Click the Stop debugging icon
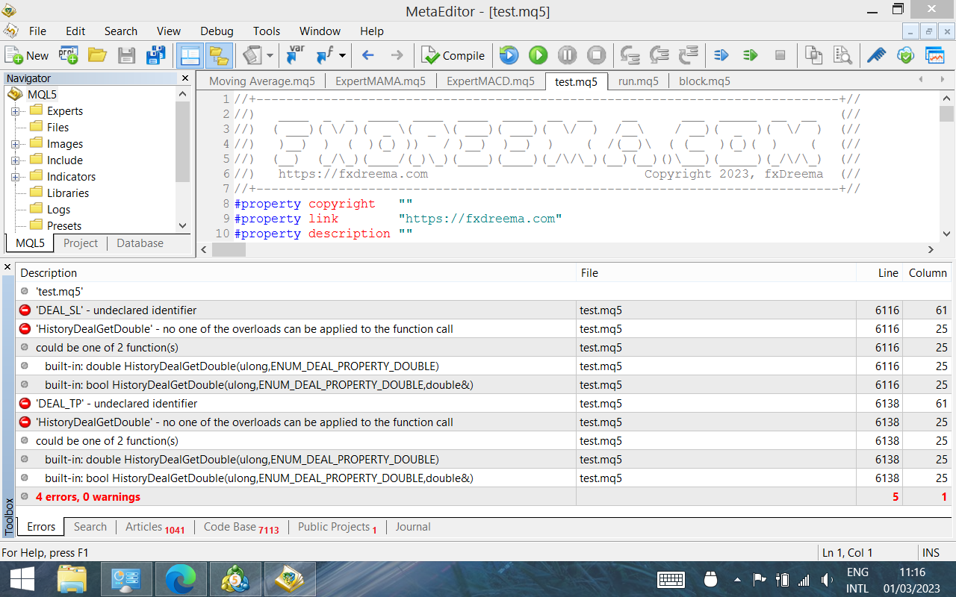 pos(596,55)
